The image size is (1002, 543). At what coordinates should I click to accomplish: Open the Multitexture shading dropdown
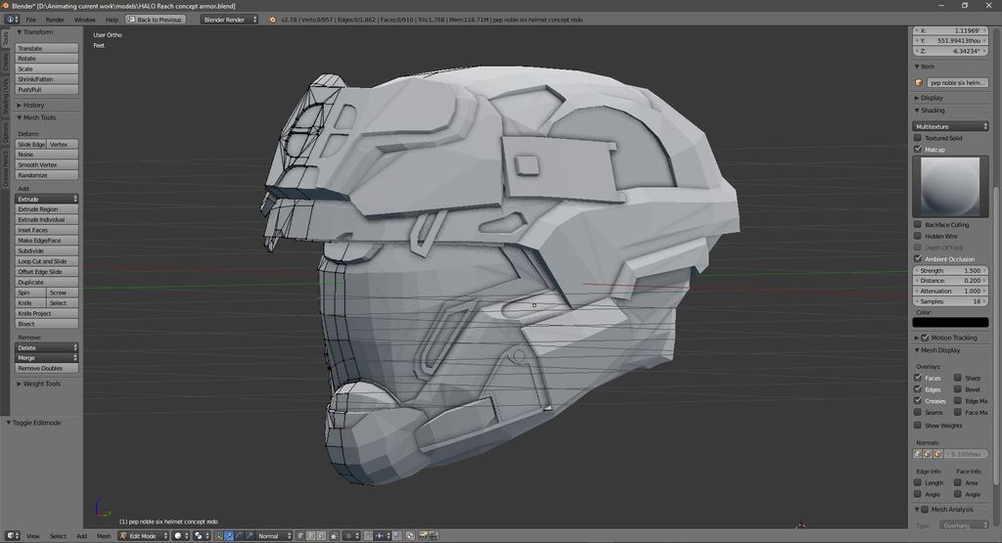click(950, 126)
